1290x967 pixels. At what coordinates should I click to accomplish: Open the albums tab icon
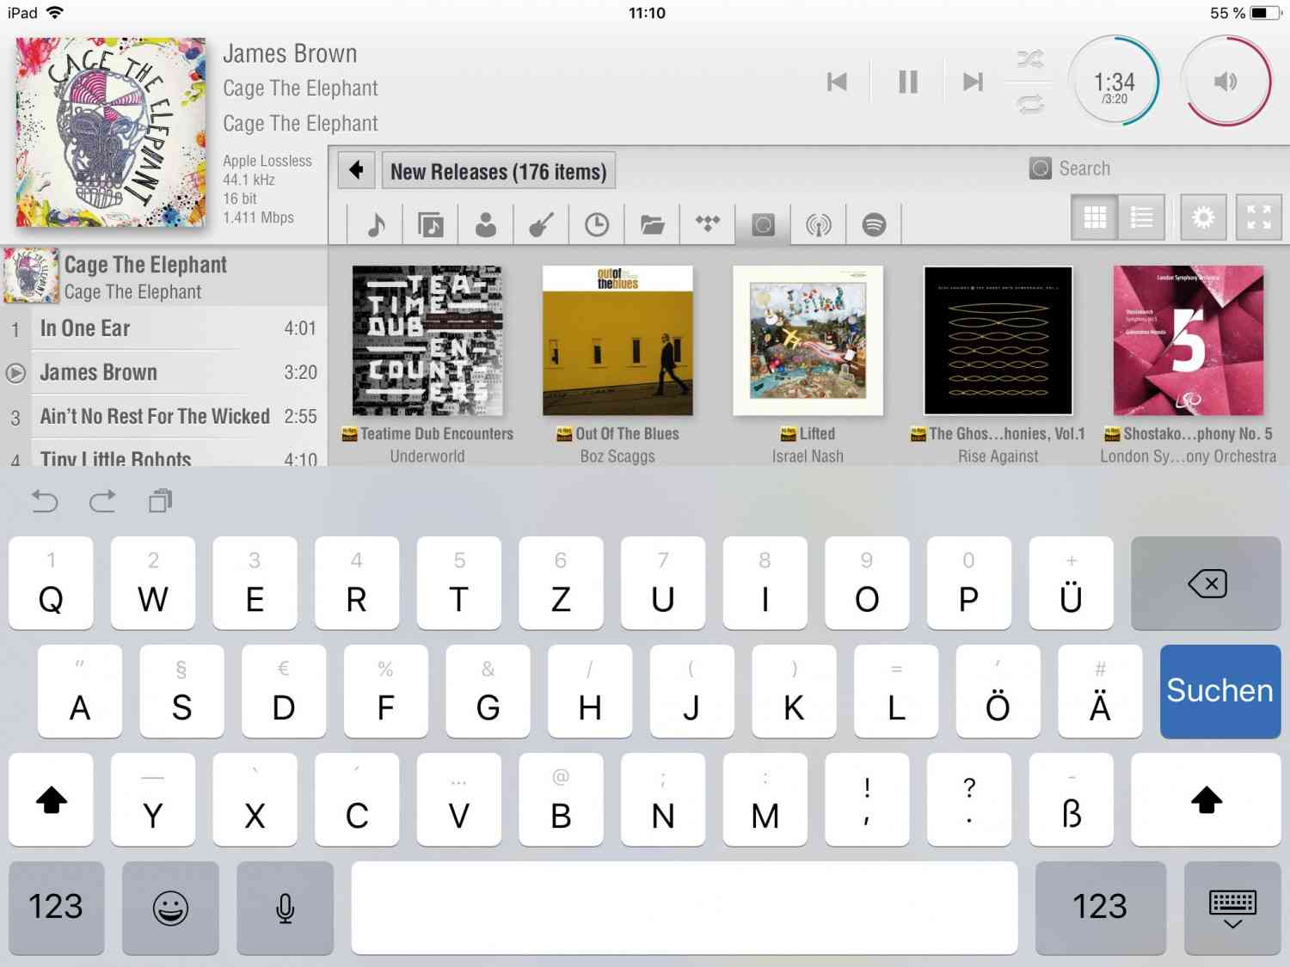point(431,225)
